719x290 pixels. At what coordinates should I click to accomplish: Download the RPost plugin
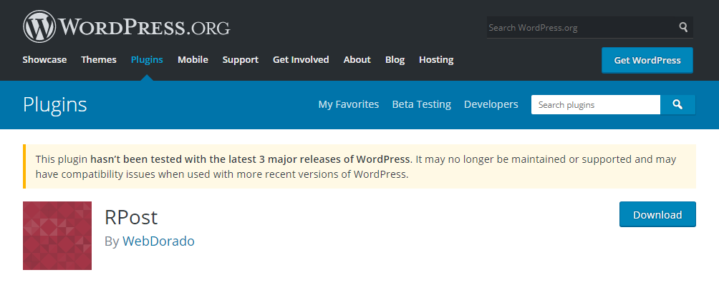[657, 214]
